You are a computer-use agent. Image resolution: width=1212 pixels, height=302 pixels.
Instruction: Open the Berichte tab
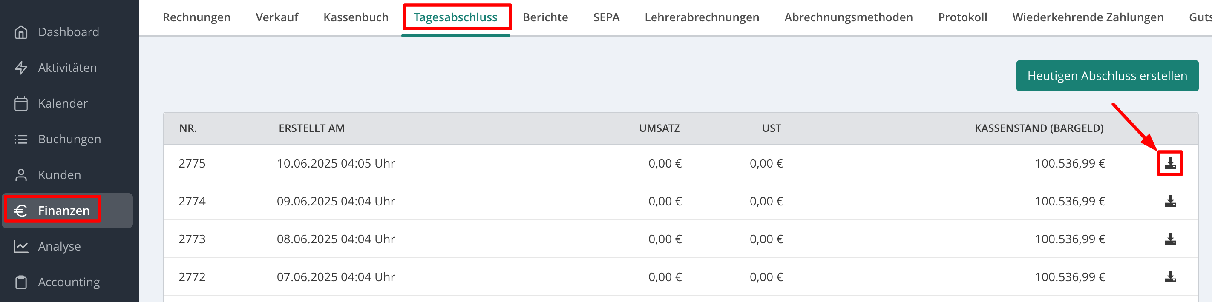click(545, 17)
